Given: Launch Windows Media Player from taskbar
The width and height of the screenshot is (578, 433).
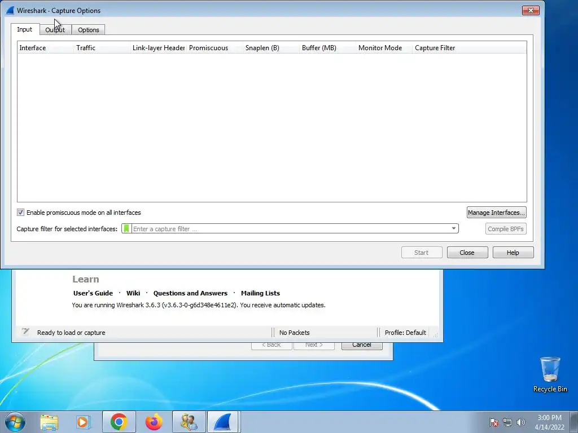Looking at the screenshot, I should pyautogui.click(x=83, y=422).
